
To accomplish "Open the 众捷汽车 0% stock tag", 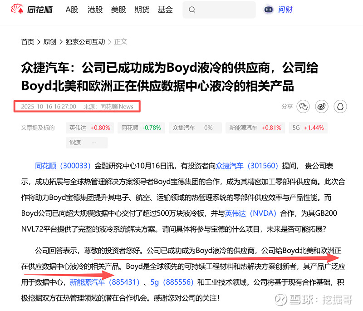I will pos(195,128).
